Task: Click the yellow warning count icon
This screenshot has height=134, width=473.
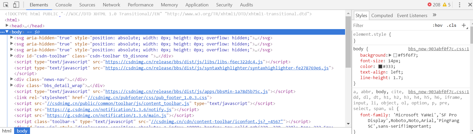Action: point(445,5)
